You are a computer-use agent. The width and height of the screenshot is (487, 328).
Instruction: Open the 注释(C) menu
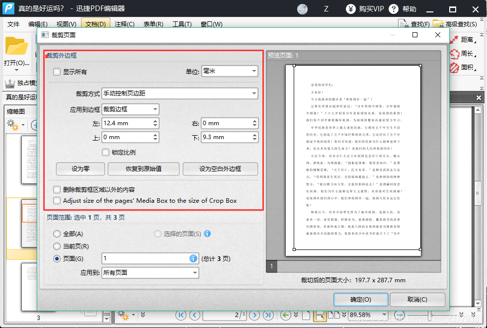click(x=124, y=24)
